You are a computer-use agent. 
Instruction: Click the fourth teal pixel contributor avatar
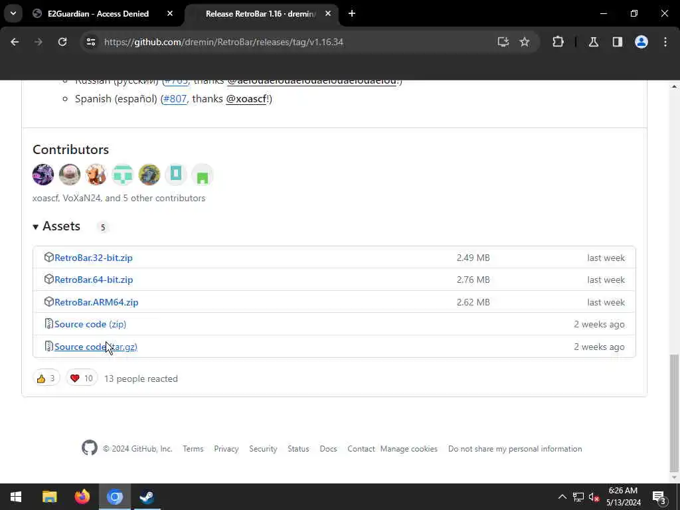[x=123, y=175]
